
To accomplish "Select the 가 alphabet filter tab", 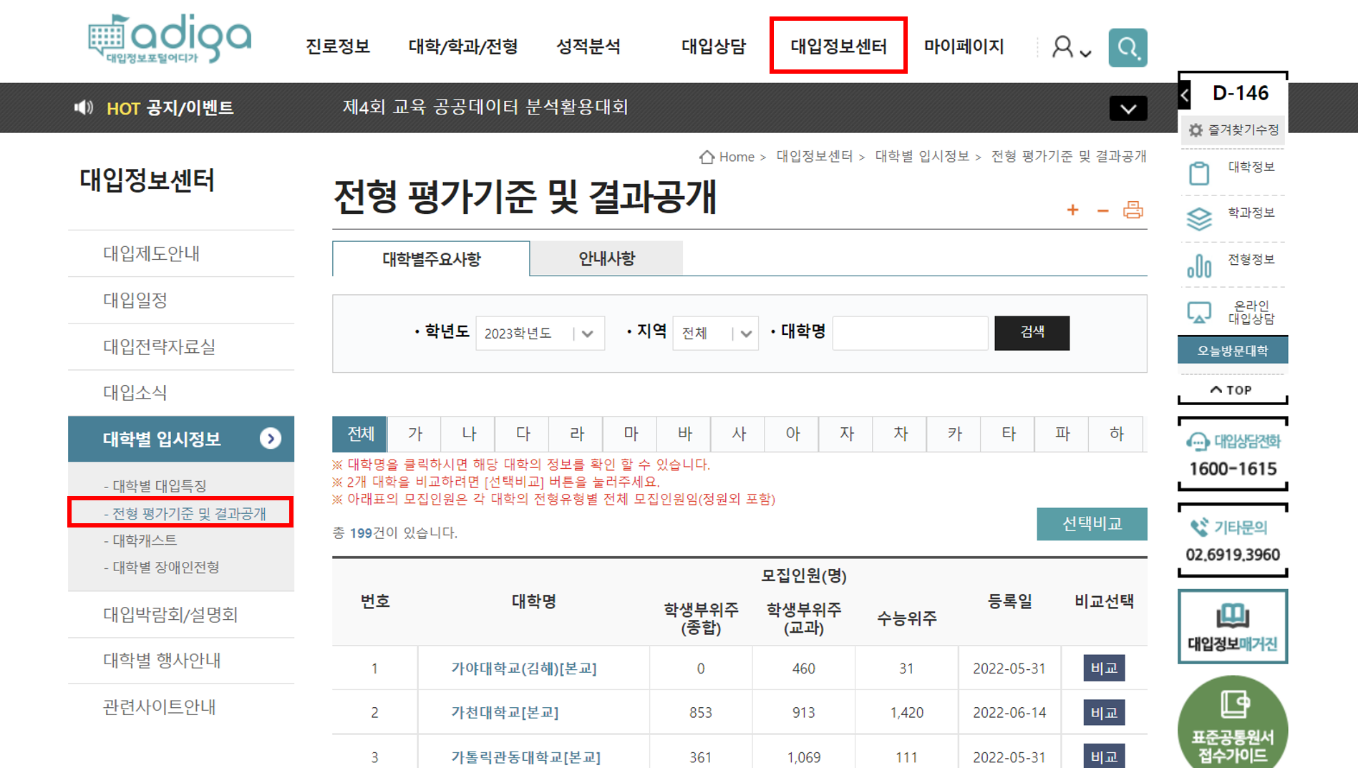I will coord(414,434).
